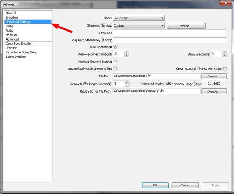The height and width of the screenshot is (194, 234).
Task: Enable Minimize Network Impact
Action: pyautogui.click(x=115, y=61)
